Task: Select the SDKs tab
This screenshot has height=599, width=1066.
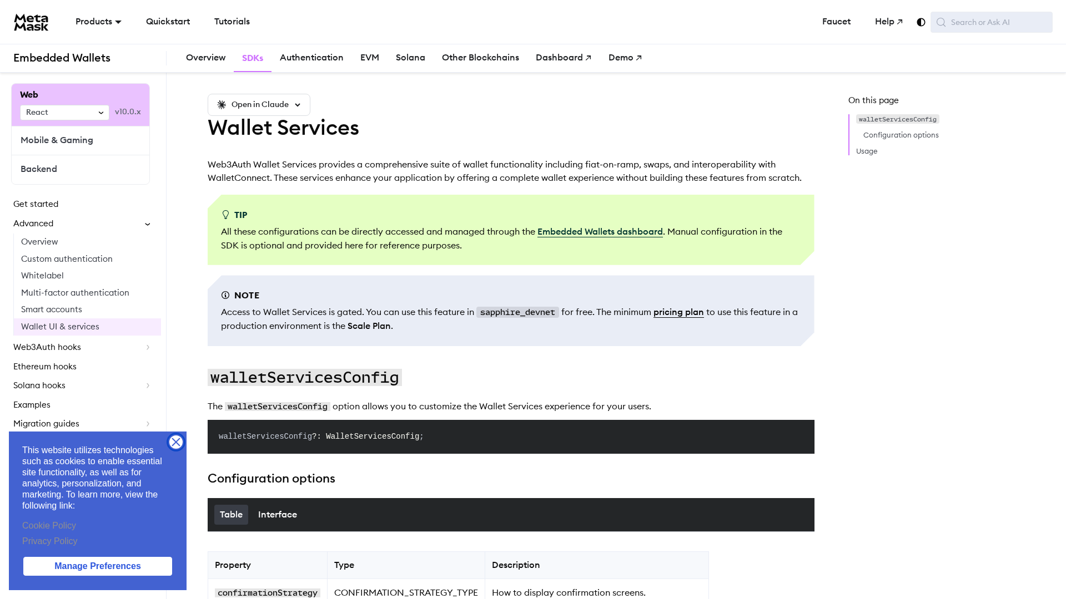Action: (x=253, y=58)
